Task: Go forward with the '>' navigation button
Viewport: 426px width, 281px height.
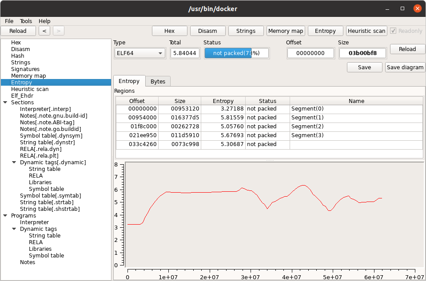Action: (x=58, y=31)
